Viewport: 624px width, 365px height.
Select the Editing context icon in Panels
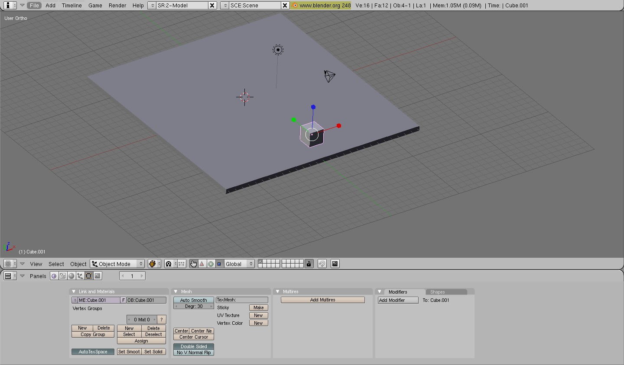tap(89, 276)
